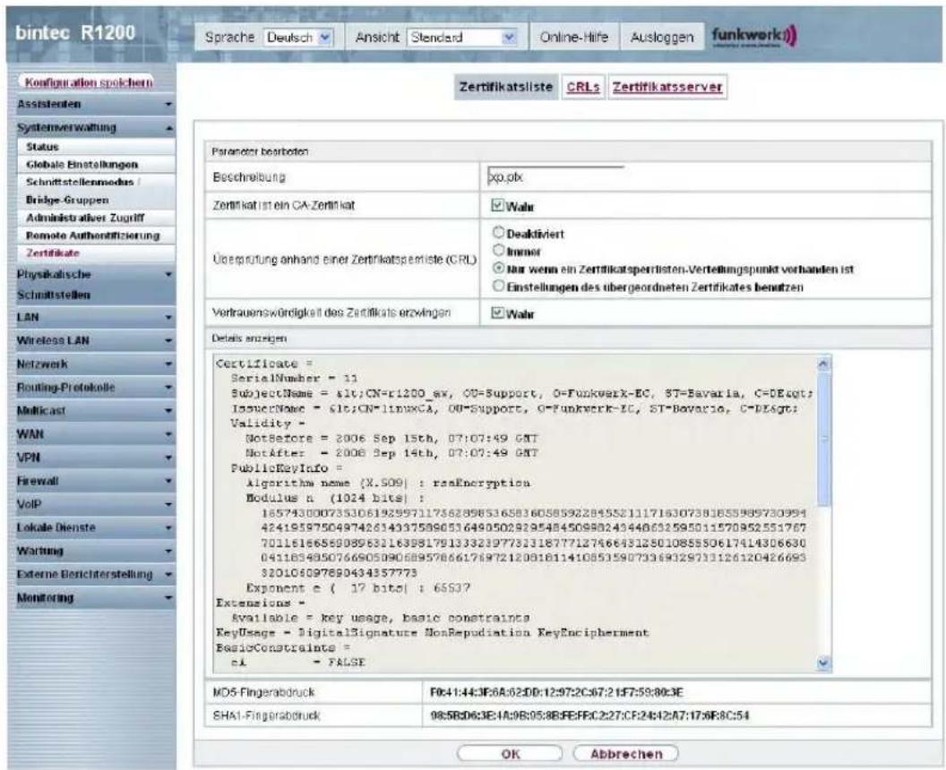946x770 pixels.
Task: Click the Beschreibung input field
Action: pyautogui.click(x=555, y=176)
